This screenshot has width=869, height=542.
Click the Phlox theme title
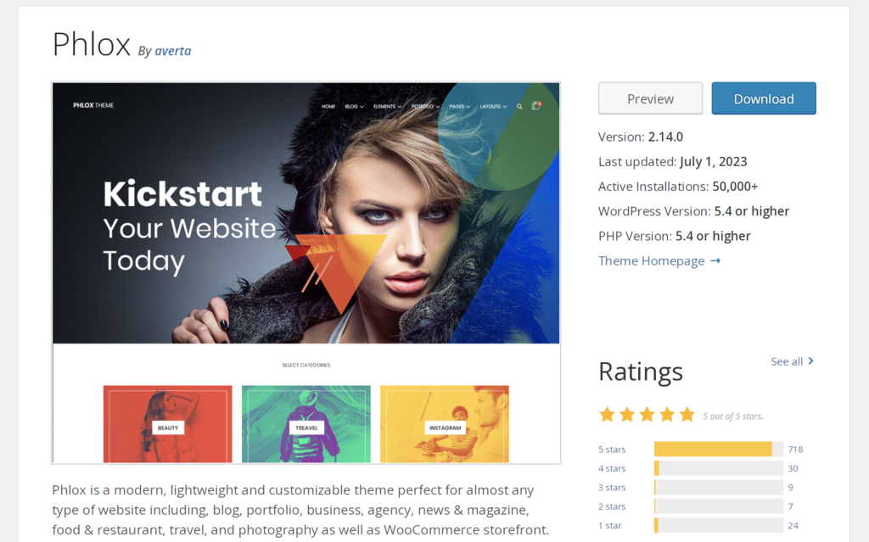[x=92, y=44]
